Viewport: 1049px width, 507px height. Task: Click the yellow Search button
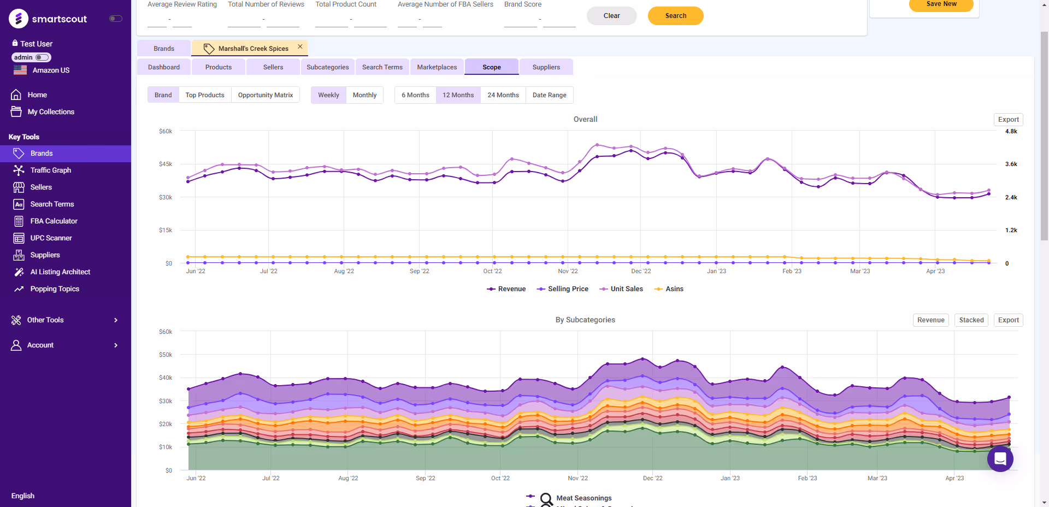coord(676,16)
